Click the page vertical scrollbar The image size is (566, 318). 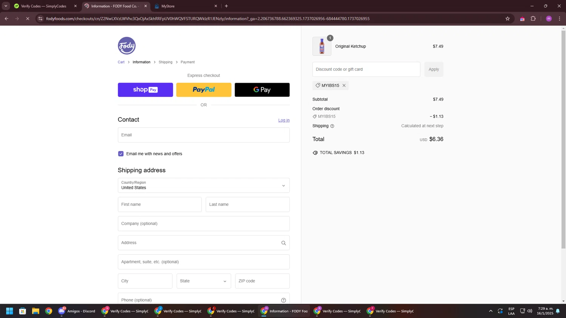coord(563,139)
